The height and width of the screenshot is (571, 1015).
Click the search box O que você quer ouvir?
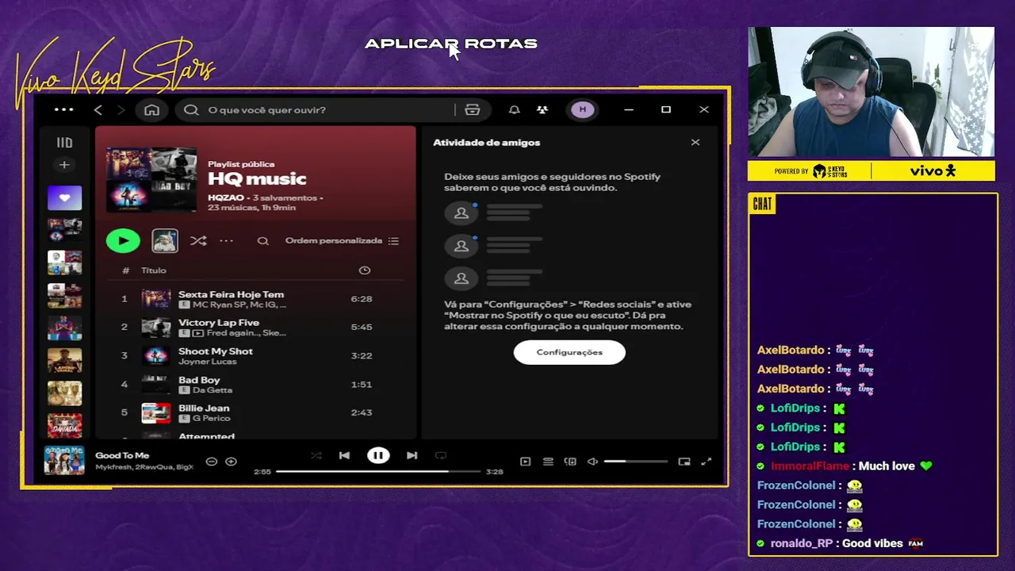317,110
